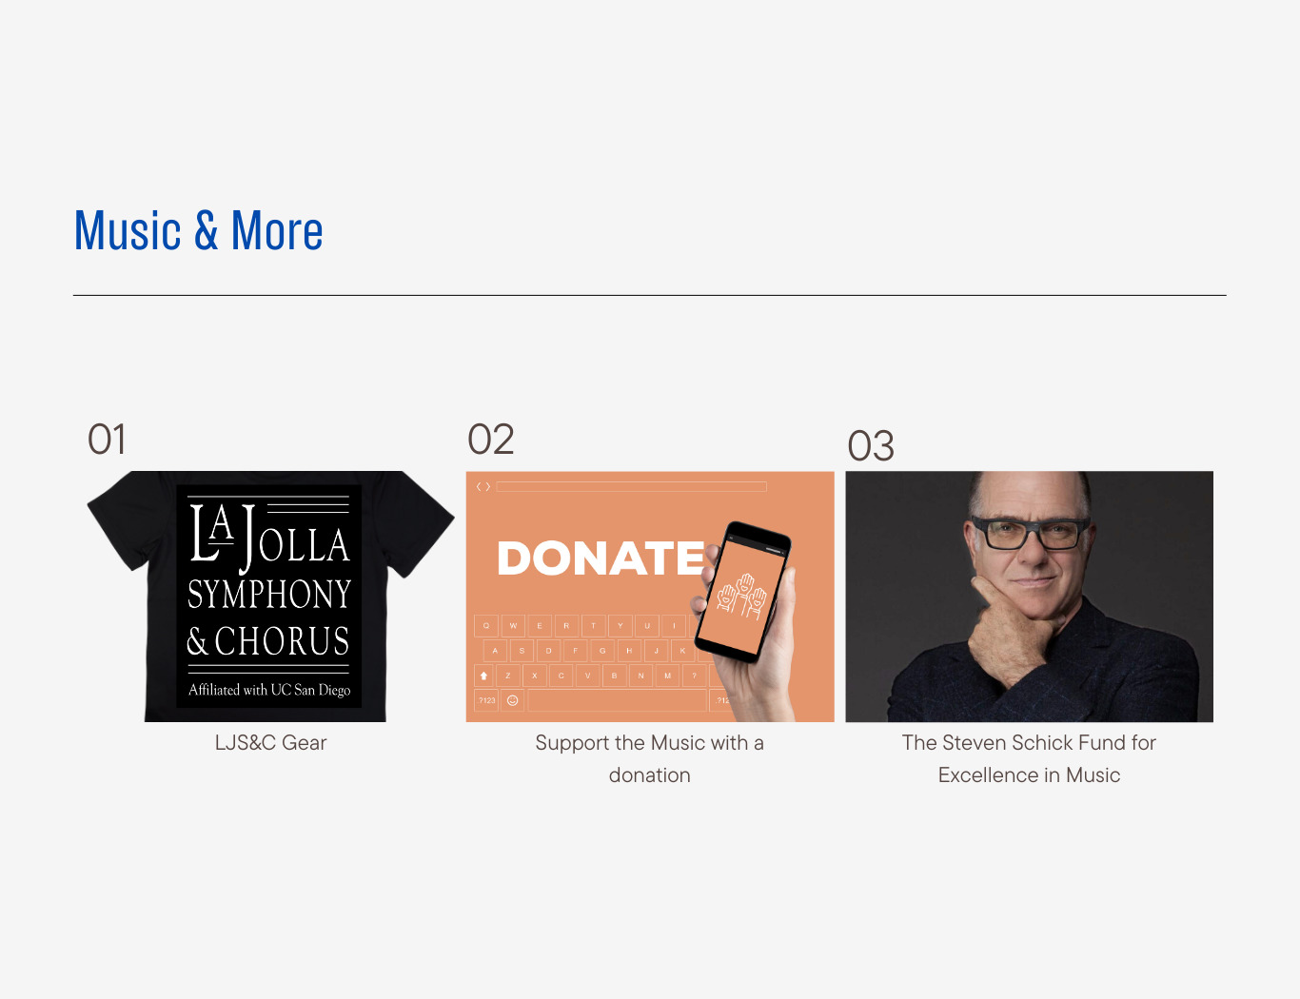Click the white DONATE text in the banner
This screenshot has height=999, width=1300.
point(601,558)
